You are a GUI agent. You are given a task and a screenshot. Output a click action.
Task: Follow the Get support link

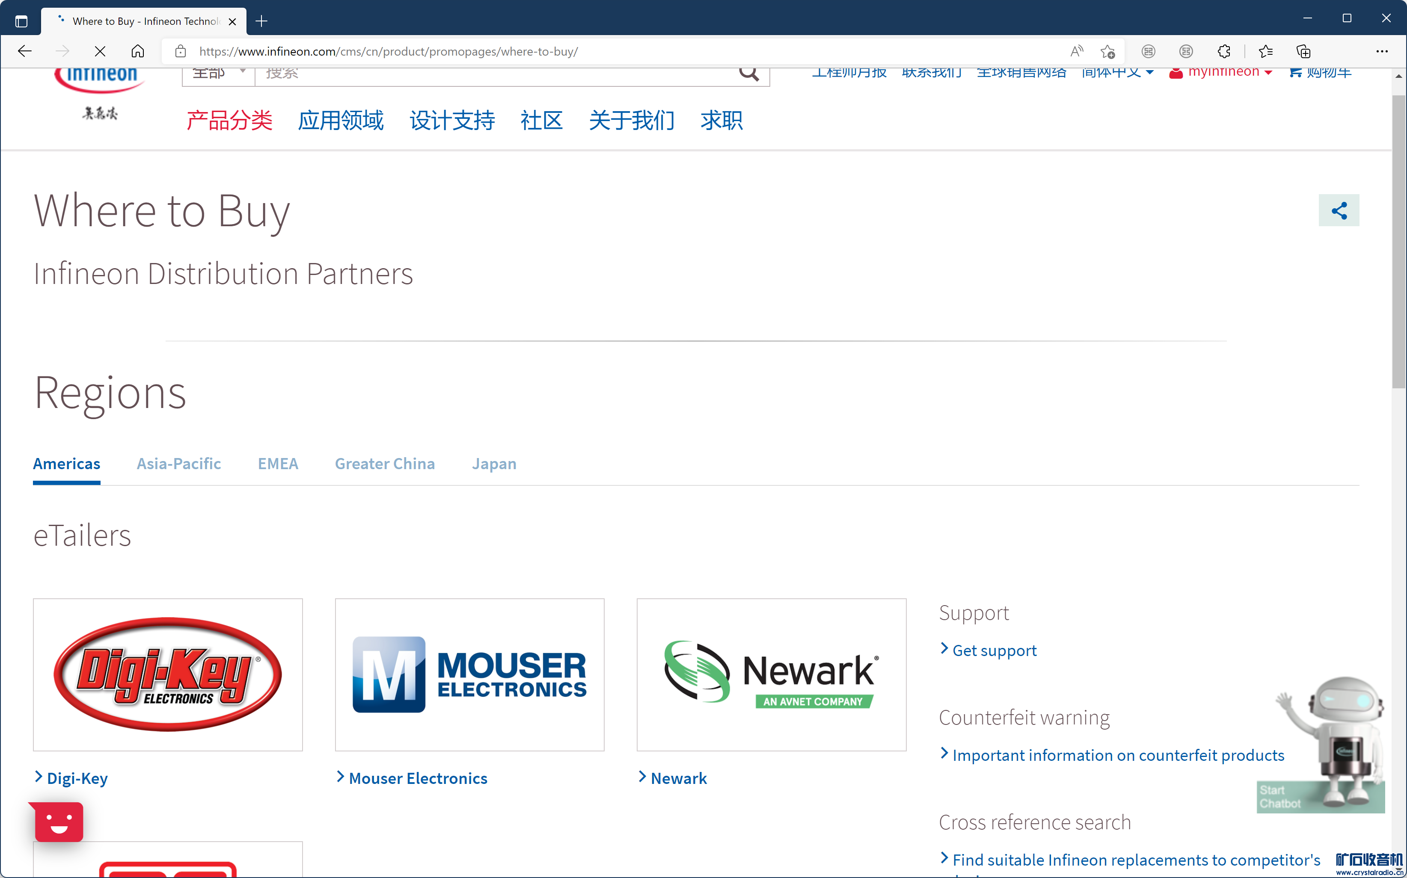pyautogui.click(x=994, y=650)
